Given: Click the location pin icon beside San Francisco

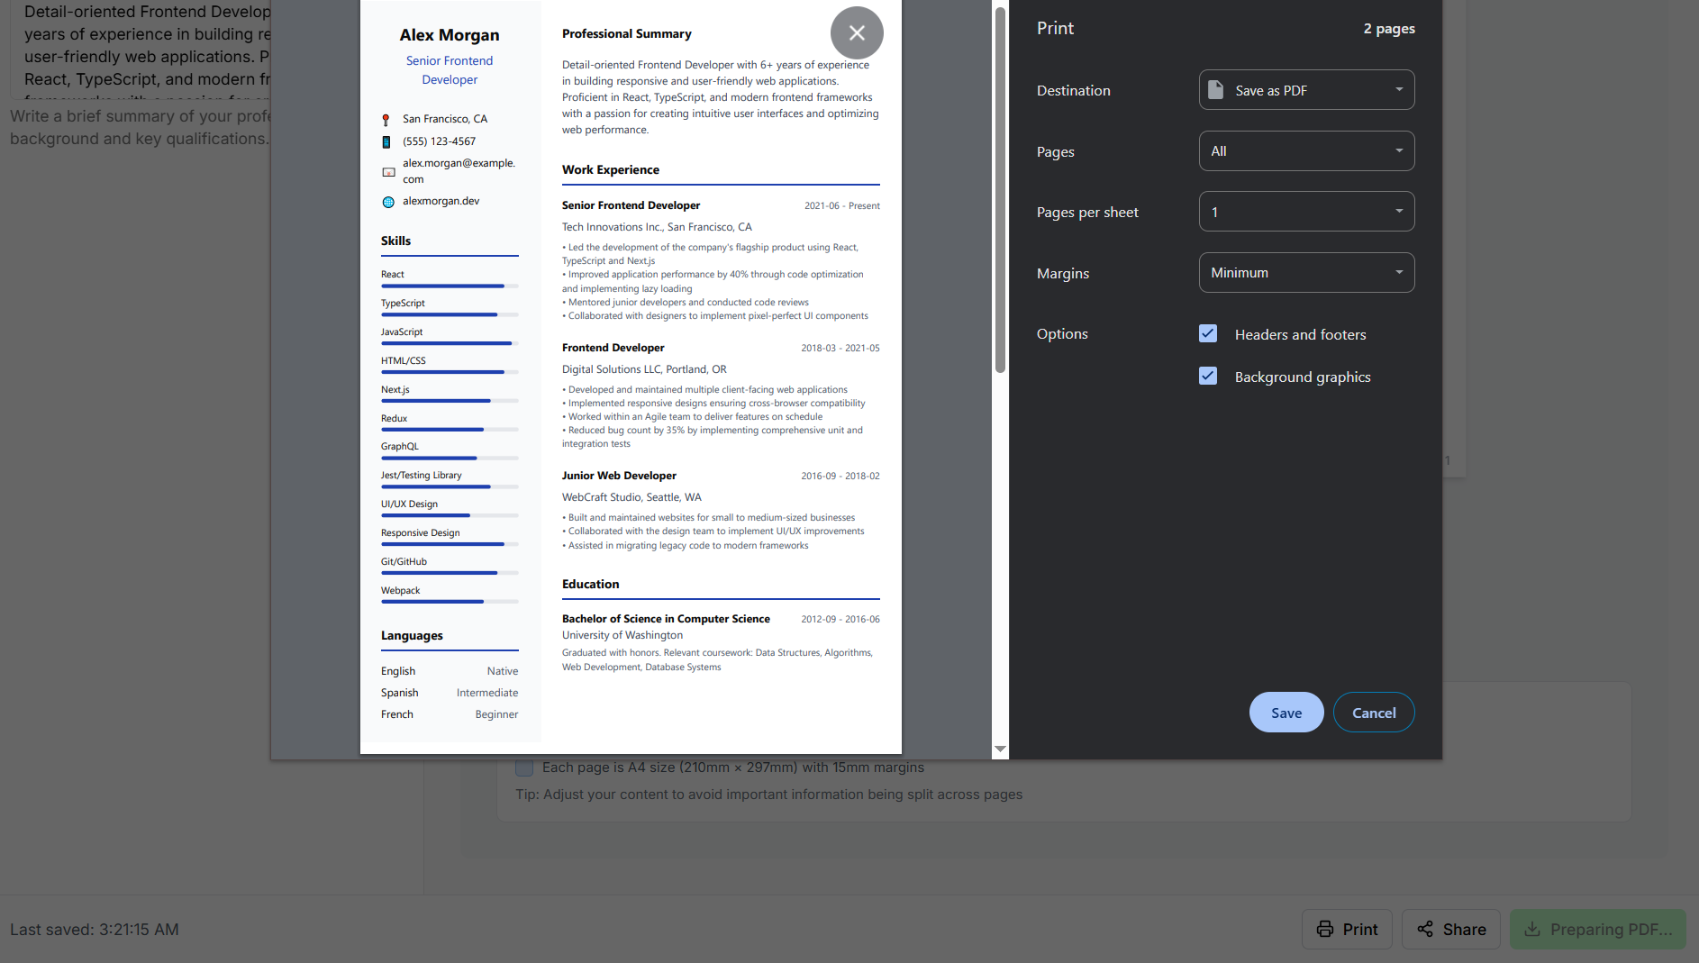Looking at the screenshot, I should (386, 117).
